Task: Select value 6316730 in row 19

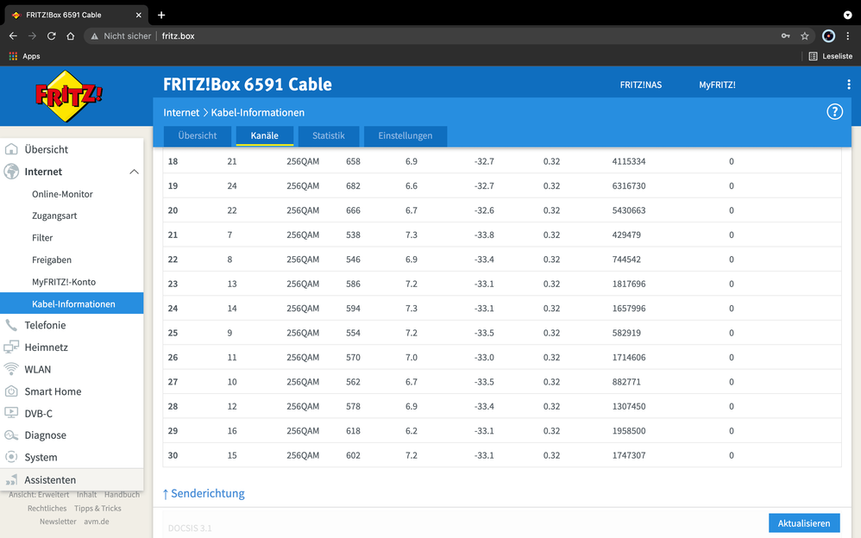Action: pyautogui.click(x=629, y=186)
